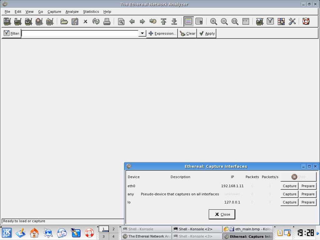Switch to virtual desktop 4 in pager

113,237
